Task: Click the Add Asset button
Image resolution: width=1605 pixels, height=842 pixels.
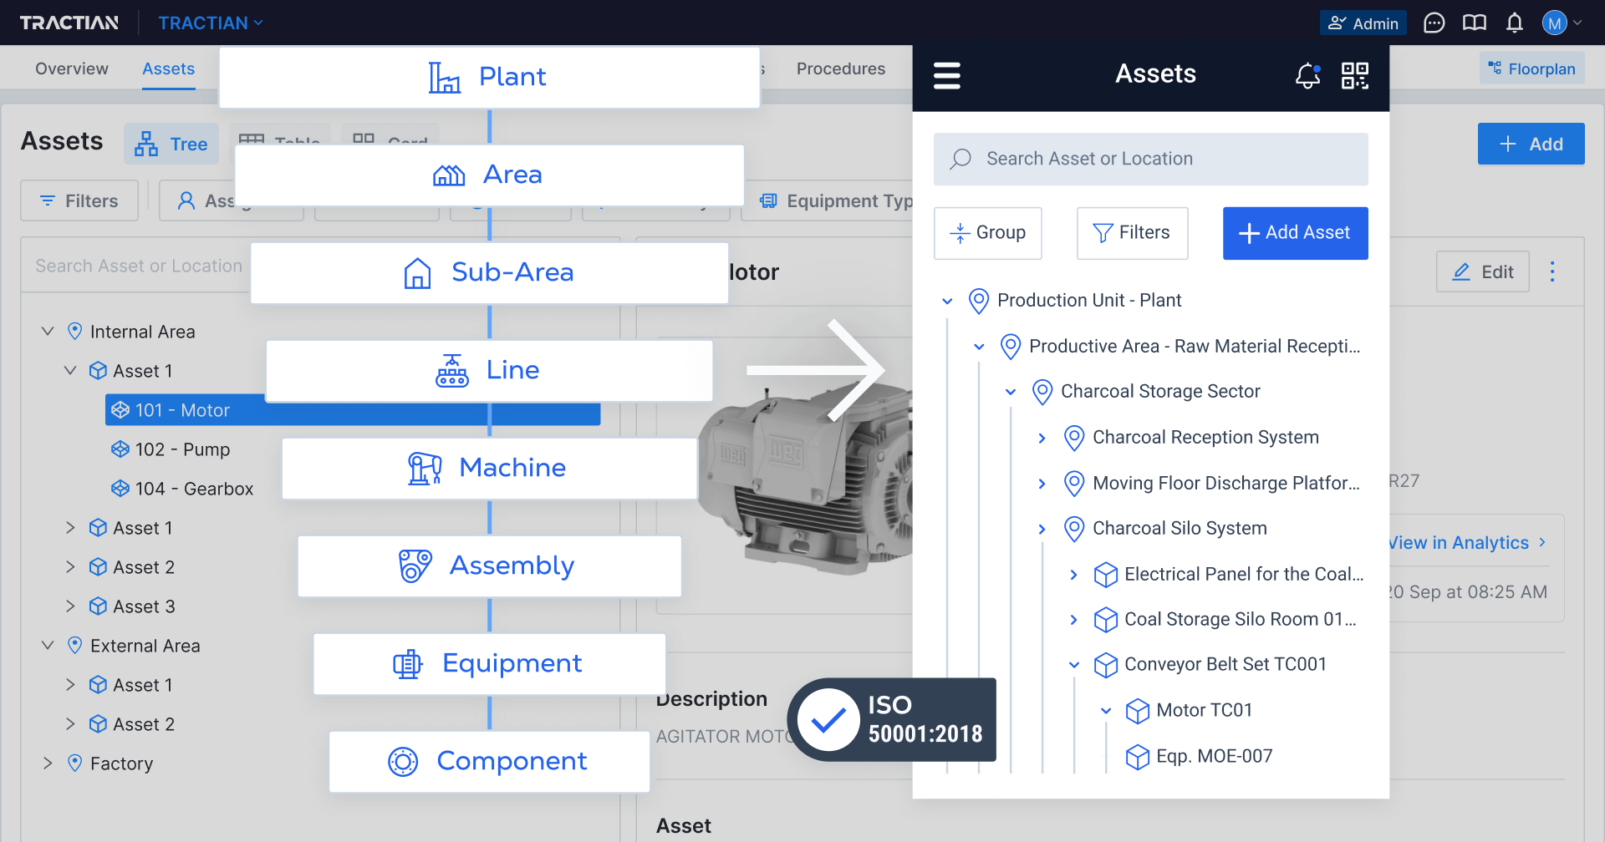Action: pos(1295,232)
